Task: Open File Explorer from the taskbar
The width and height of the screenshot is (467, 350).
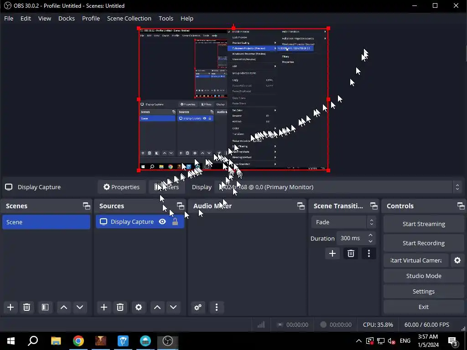Action: pyautogui.click(x=56, y=341)
